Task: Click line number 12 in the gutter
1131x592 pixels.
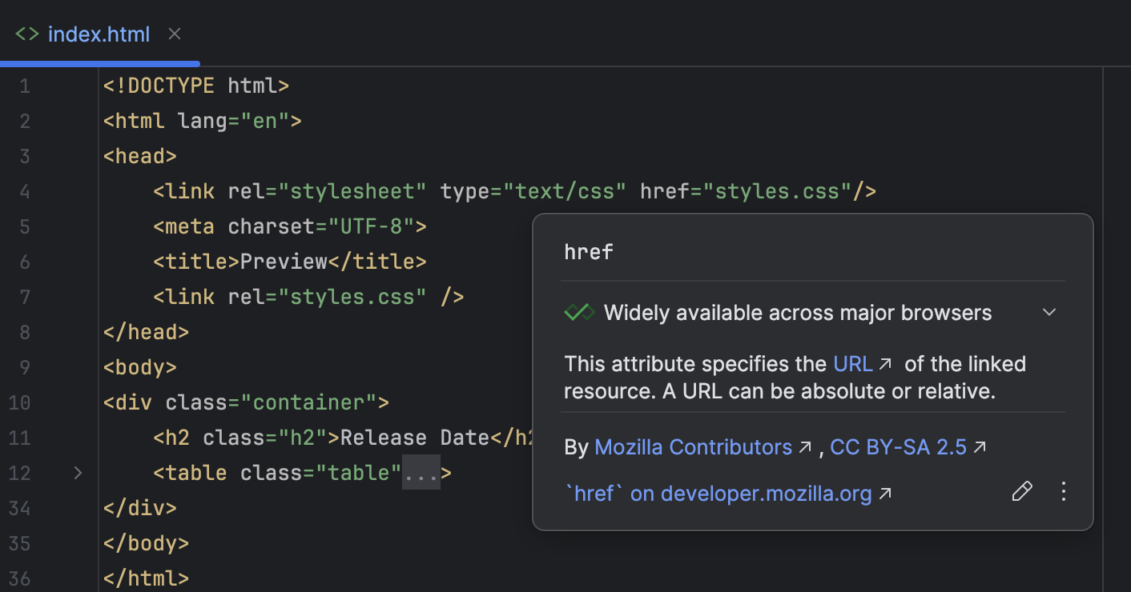Action: (19, 473)
